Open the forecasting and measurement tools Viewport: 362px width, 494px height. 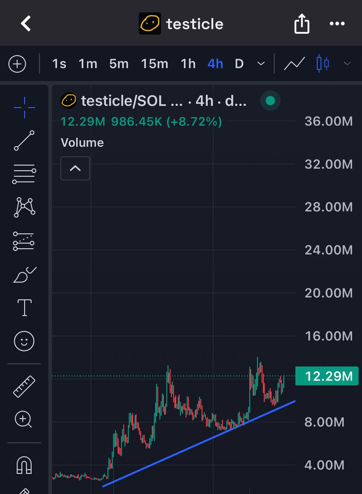[x=24, y=241]
